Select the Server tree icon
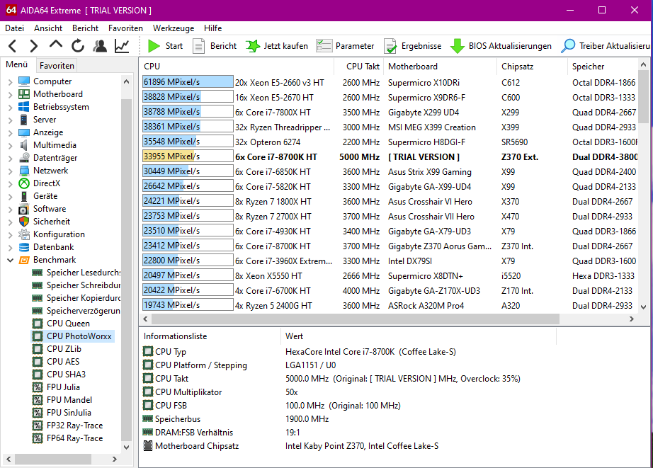The image size is (653, 468). pos(24,120)
